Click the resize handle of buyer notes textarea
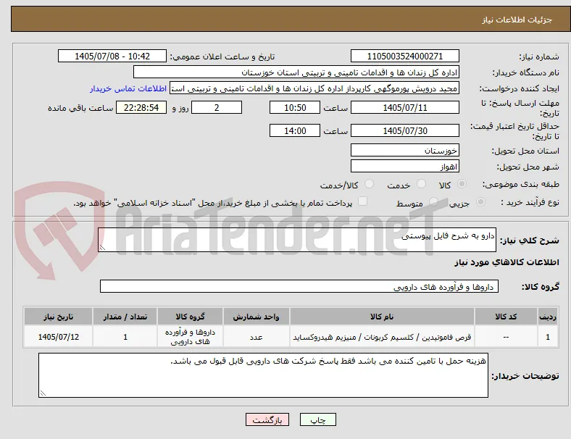 click(43, 393)
